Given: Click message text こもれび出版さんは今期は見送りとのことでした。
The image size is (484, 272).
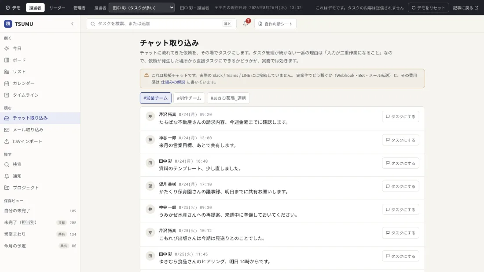Looking at the screenshot, I should pos(213,239).
